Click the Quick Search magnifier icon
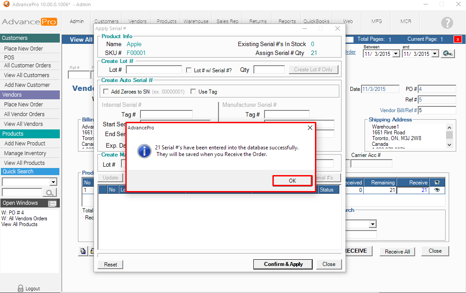This screenshot has width=466, height=293. pyautogui.click(x=50, y=193)
